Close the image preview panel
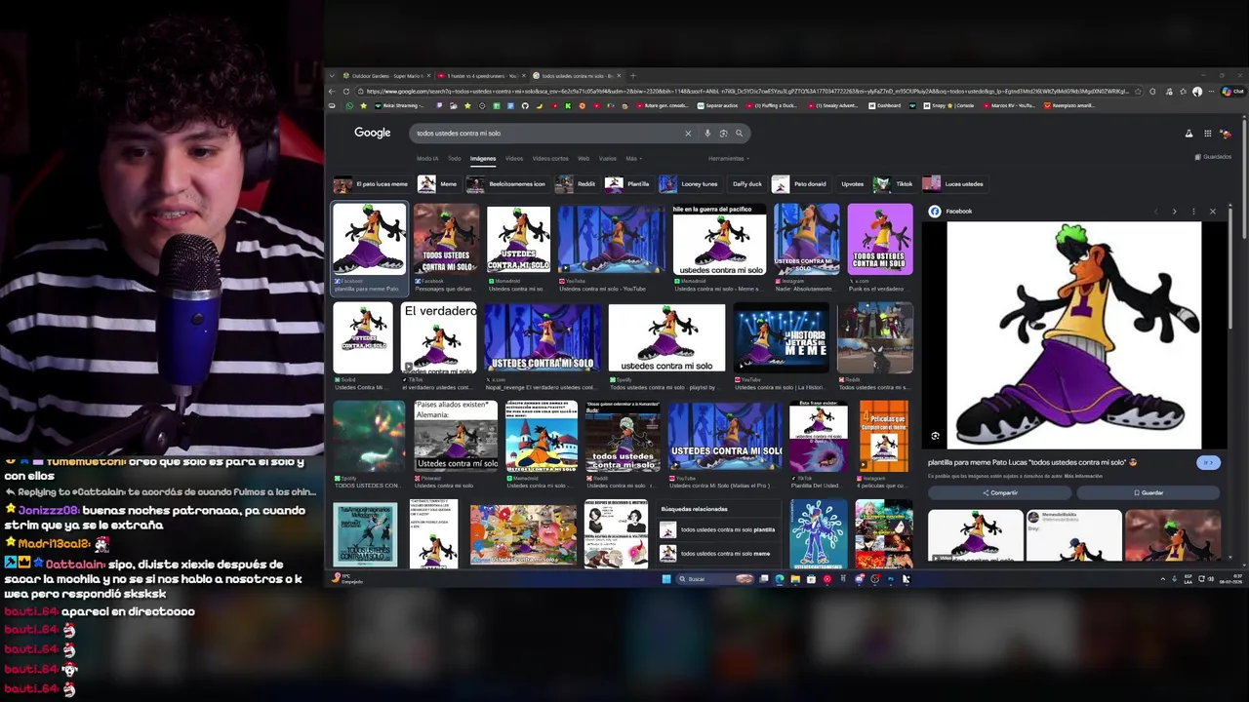 [1213, 212]
